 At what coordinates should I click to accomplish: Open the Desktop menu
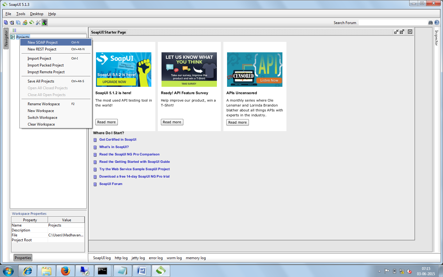click(x=37, y=14)
